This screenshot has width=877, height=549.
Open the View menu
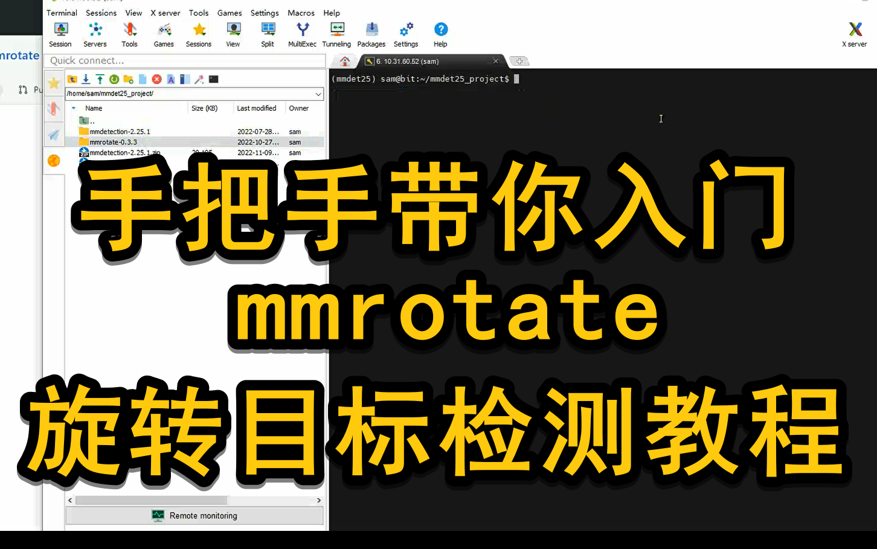pyautogui.click(x=133, y=13)
